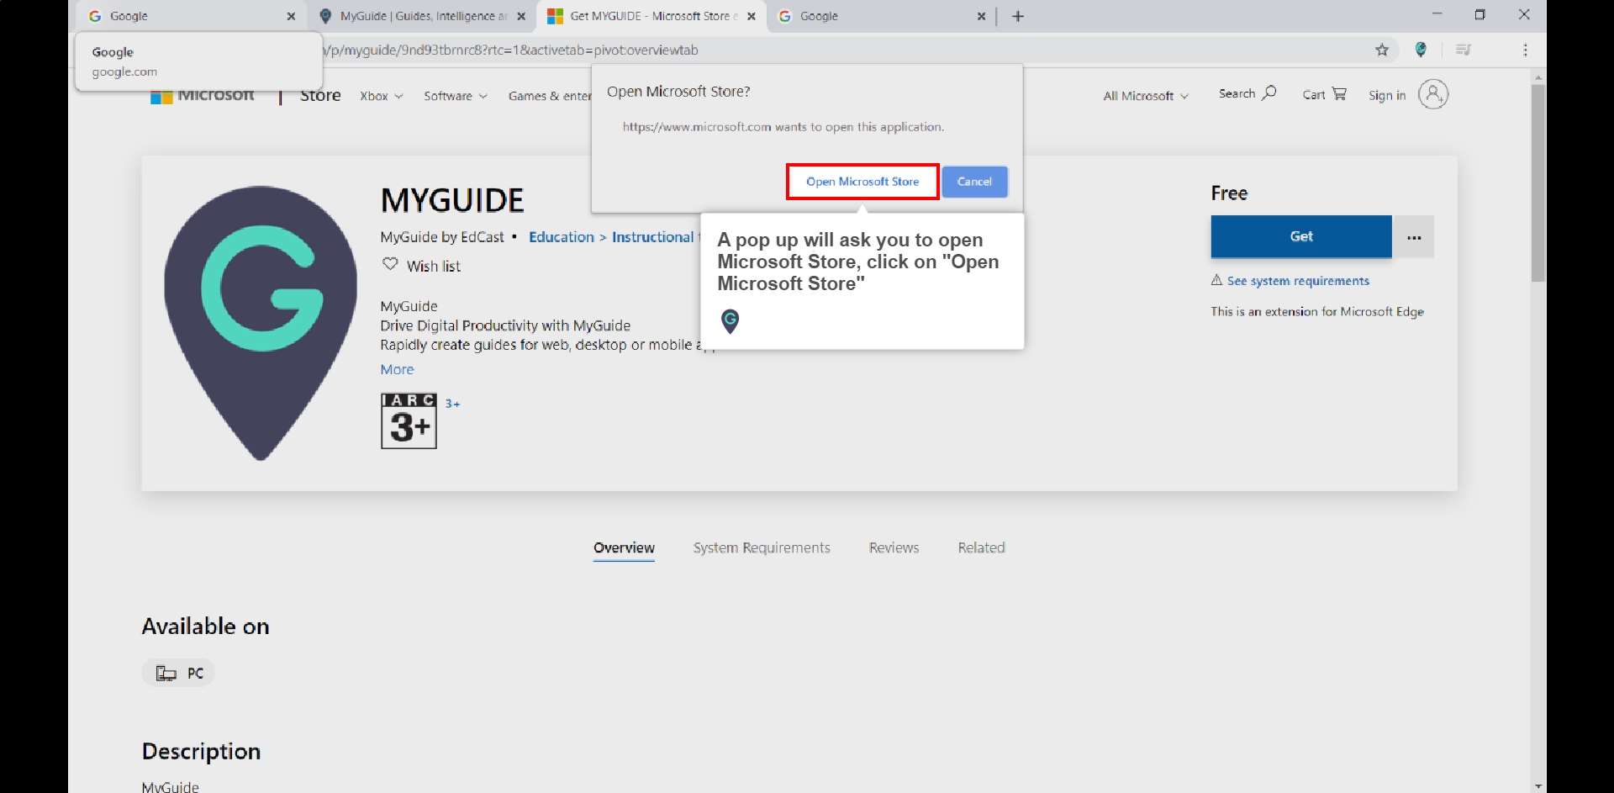Viewport: 1614px width, 793px height.
Task: Click the Search magnifier in Microsoft header
Action: [x=1269, y=93]
